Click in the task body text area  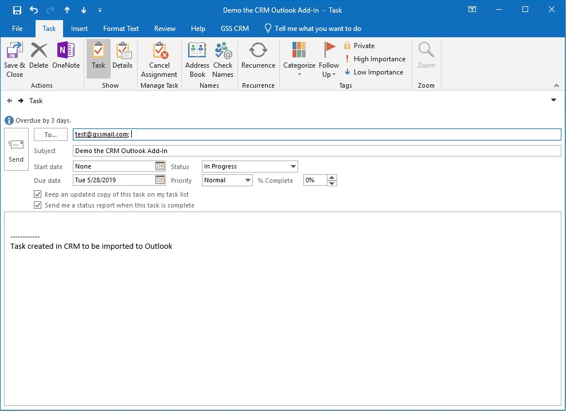point(283,308)
